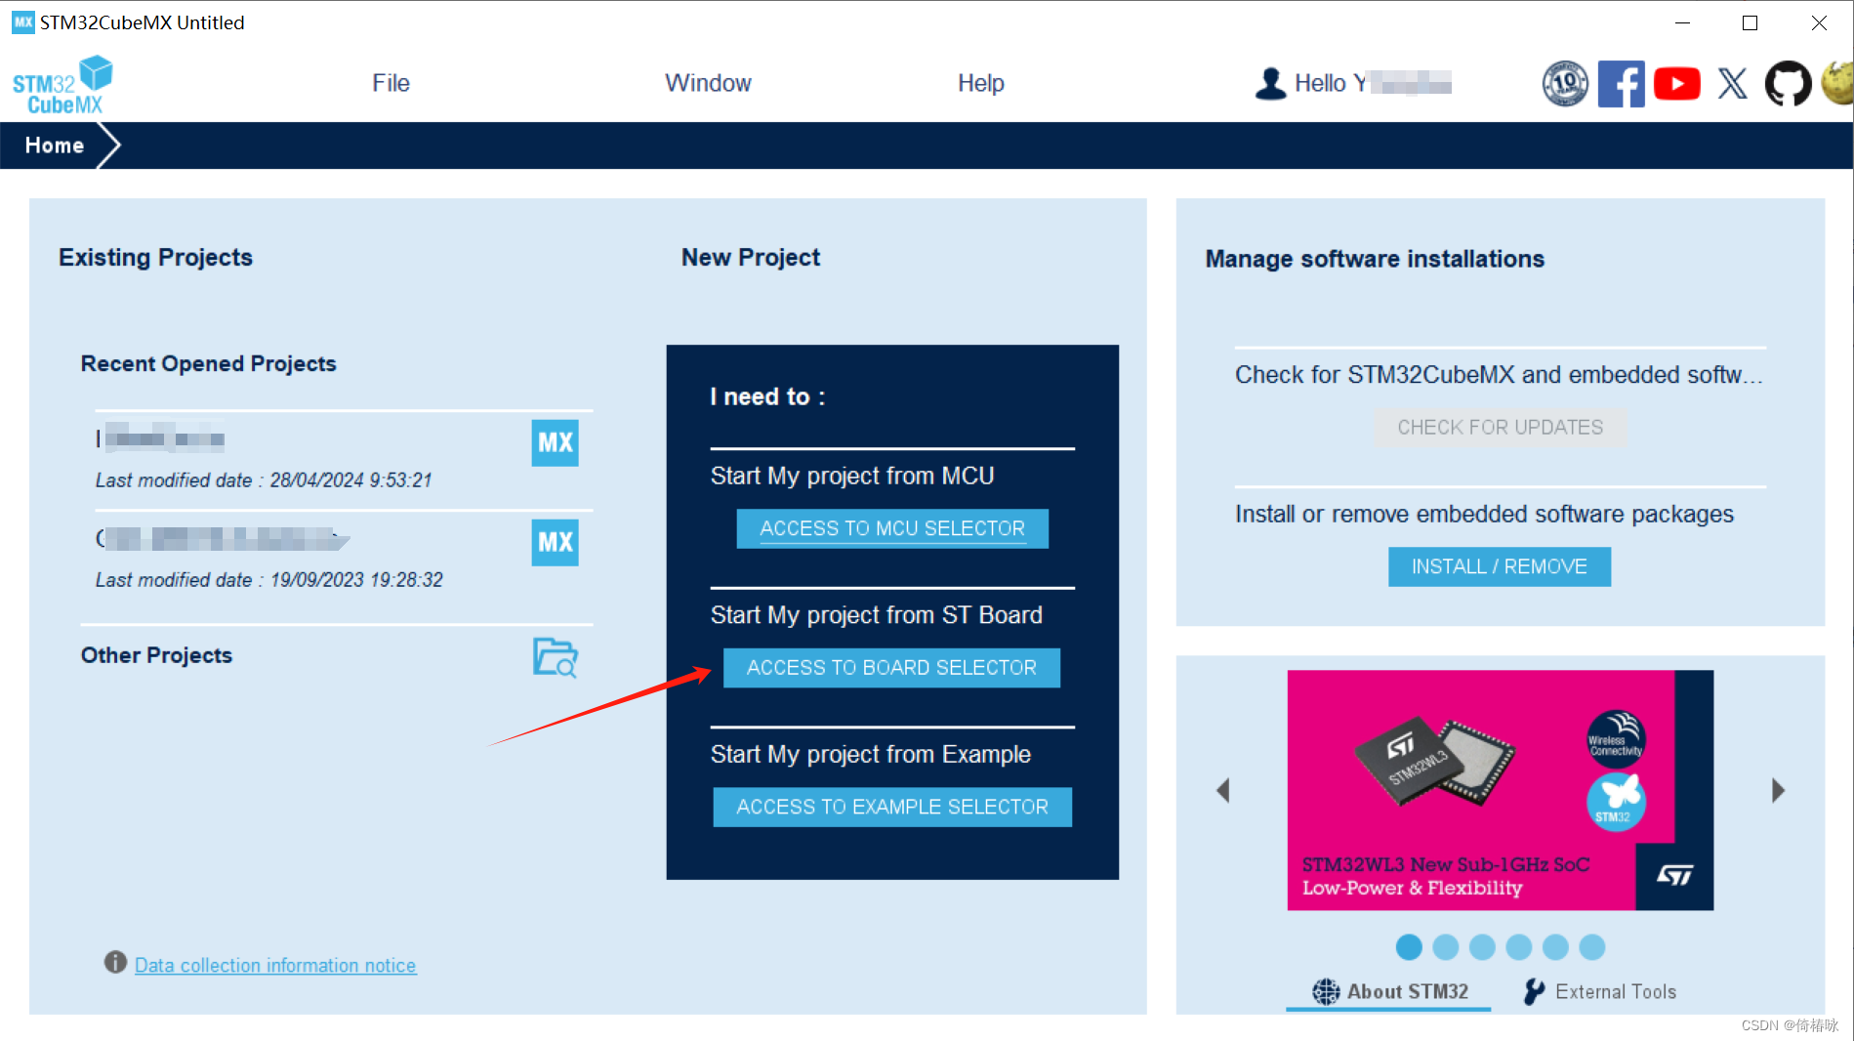
Task: Select the second carousel dot
Action: coord(1446,947)
